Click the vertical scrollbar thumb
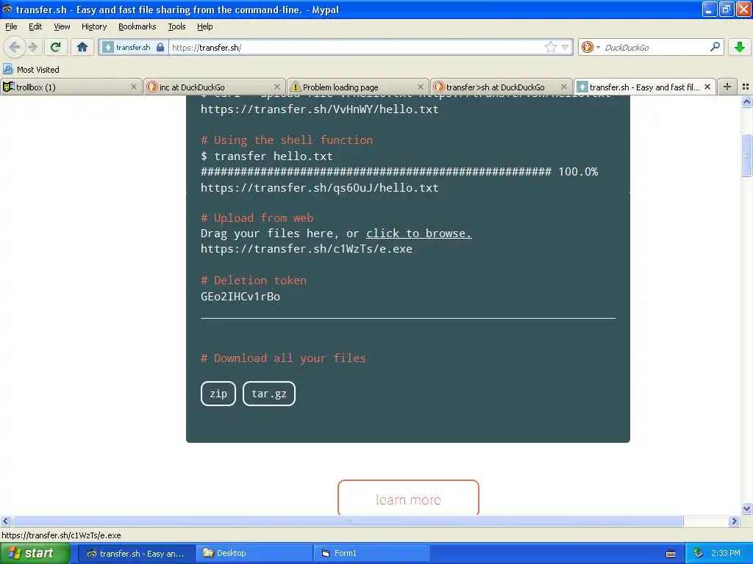This screenshot has height=564, width=753. [x=747, y=156]
